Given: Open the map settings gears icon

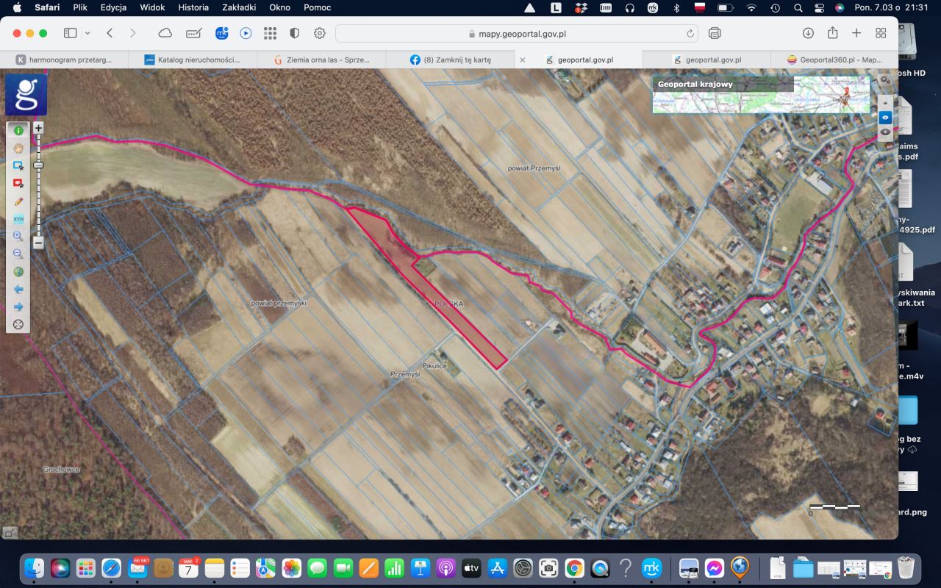Looking at the screenshot, I should [x=884, y=80].
